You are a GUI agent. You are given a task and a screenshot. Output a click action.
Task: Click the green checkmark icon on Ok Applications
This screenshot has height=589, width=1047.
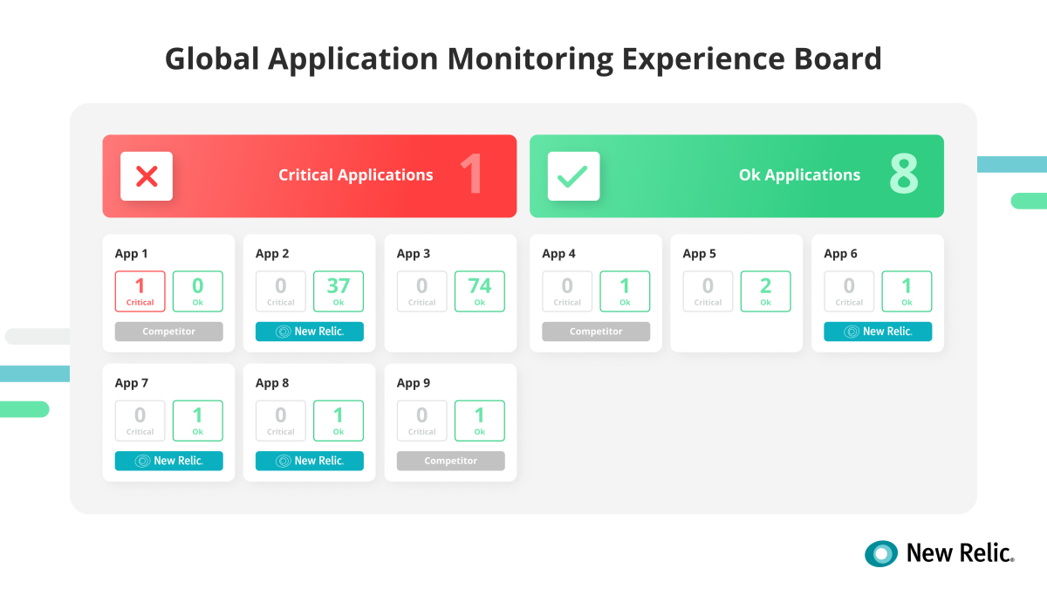[x=573, y=176]
